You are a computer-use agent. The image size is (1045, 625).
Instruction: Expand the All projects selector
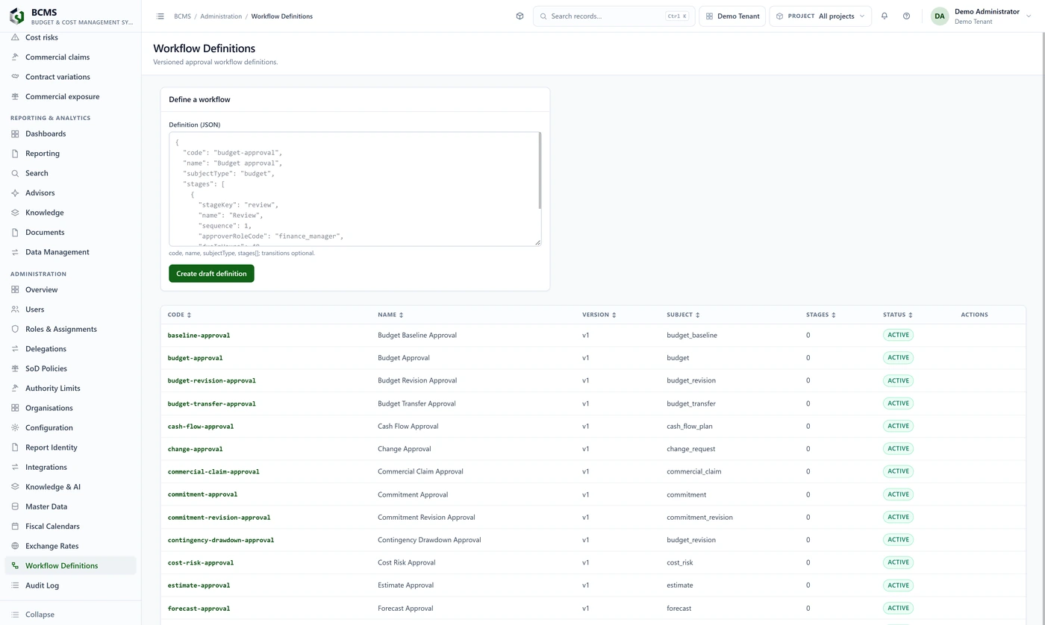[820, 16]
